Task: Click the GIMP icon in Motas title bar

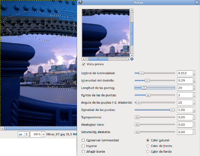Action: (80, 2)
